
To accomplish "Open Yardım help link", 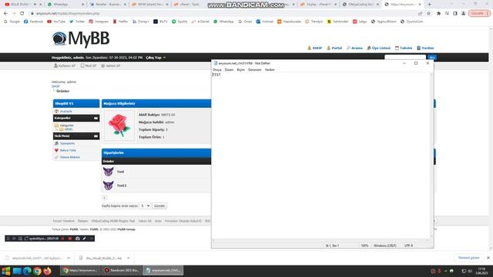I will (425, 48).
